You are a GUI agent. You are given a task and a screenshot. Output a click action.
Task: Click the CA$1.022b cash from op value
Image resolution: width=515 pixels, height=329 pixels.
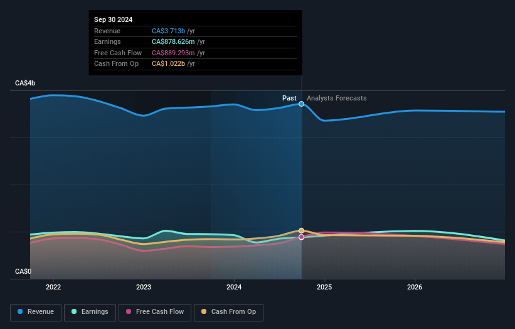coord(168,64)
